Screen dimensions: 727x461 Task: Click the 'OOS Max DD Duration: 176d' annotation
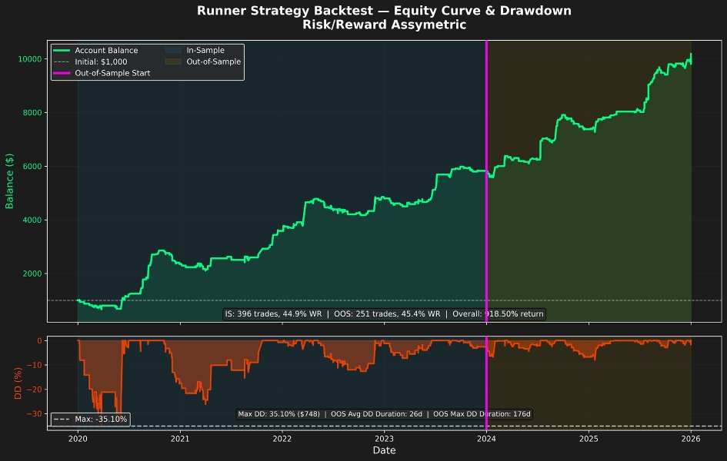pos(482,414)
